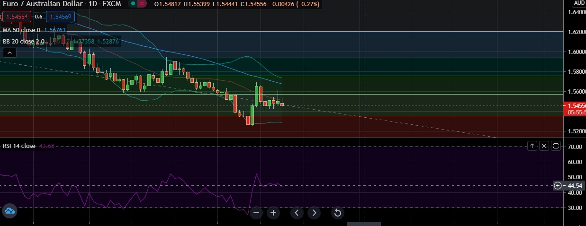Viewport: 586px width, 226px height.
Task: Open the 1D interval in title
Action: click(x=93, y=4)
